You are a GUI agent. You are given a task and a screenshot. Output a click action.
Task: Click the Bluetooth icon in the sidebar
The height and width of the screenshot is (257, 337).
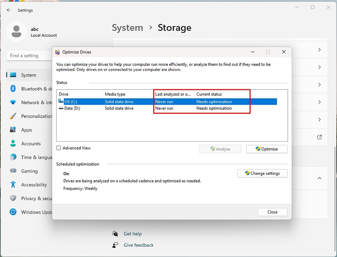(x=13, y=88)
